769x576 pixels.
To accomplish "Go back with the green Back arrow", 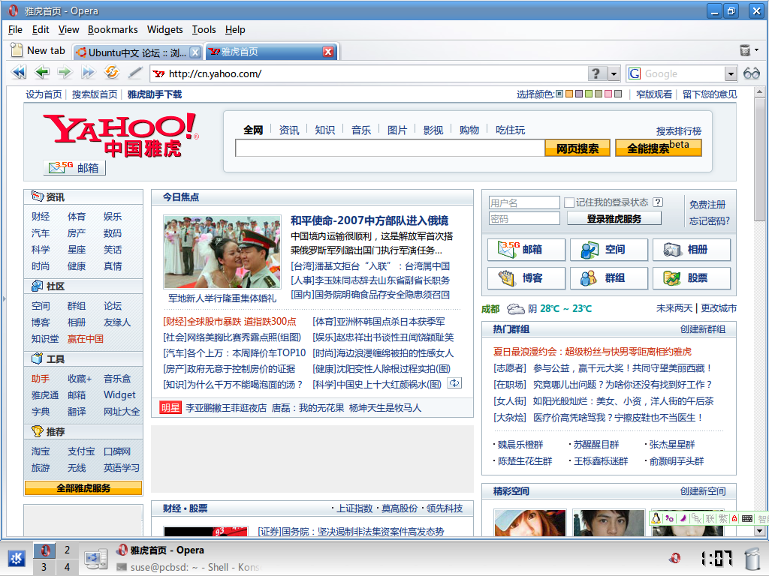I will 42,73.
